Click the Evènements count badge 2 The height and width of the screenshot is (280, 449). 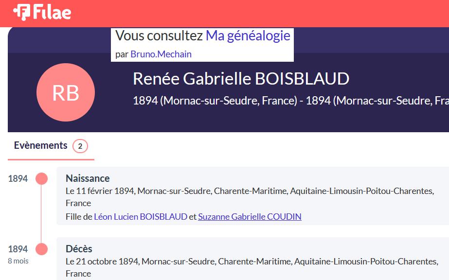(80, 146)
